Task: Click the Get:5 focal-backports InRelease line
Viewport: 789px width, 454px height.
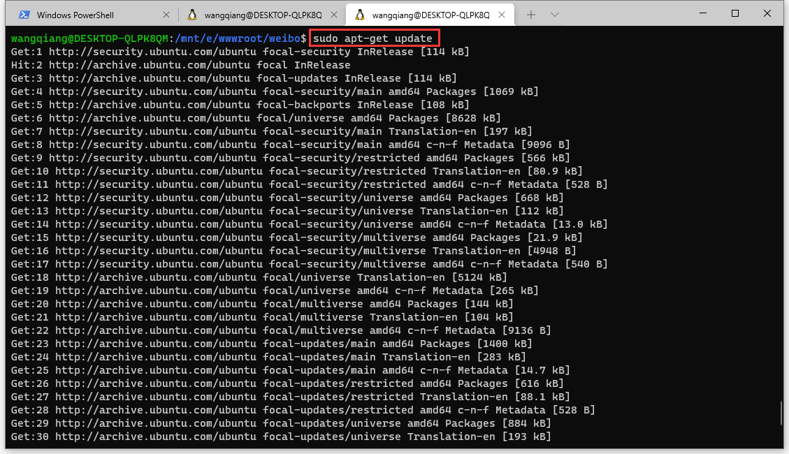Action: (240, 105)
